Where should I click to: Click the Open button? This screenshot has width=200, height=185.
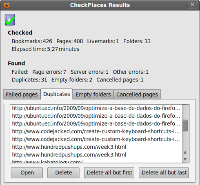[27, 173]
